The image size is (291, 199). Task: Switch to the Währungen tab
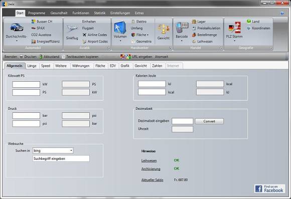pyautogui.click(x=81, y=66)
